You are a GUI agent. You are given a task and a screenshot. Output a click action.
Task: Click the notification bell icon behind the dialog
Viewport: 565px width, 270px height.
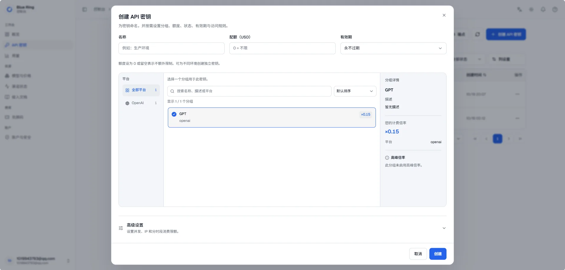[x=543, y=9]
